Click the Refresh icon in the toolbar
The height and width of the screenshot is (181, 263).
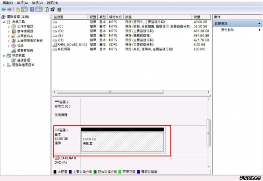[x=46, y=9]
